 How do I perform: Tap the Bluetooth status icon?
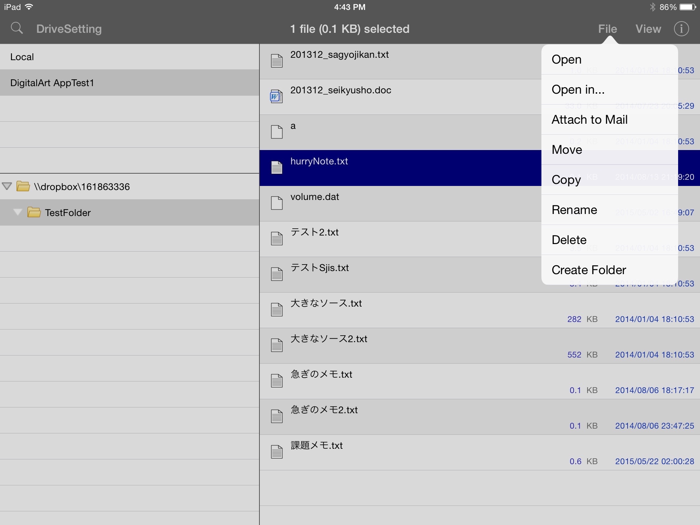tap(652, 7)
